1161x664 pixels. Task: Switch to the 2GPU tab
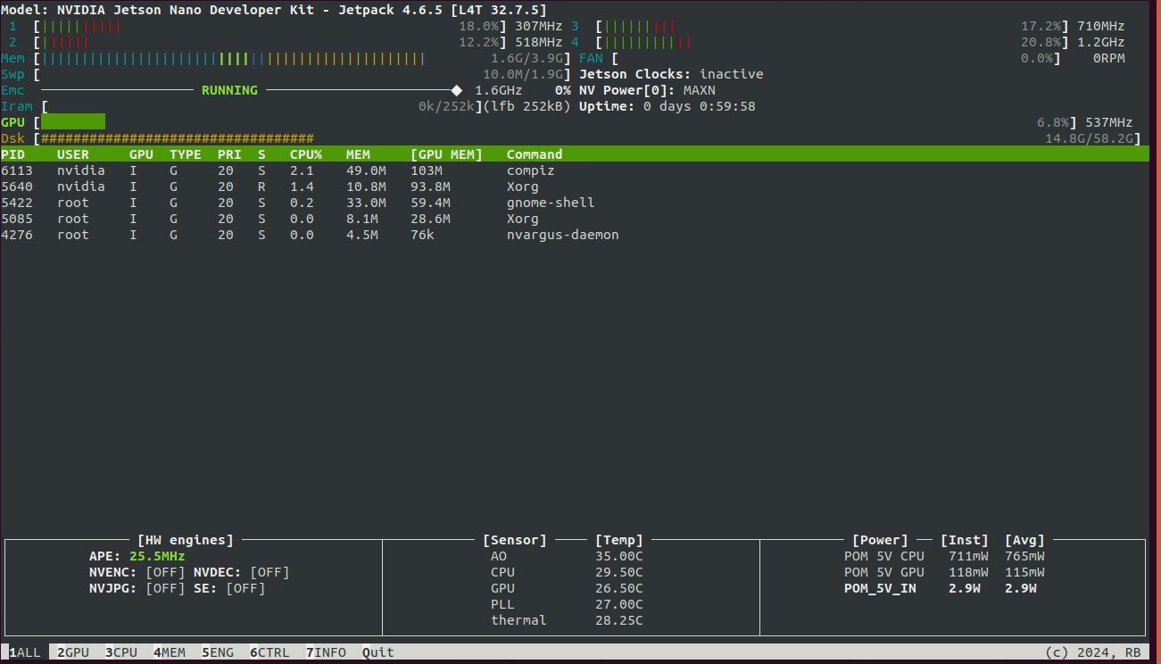73,652
